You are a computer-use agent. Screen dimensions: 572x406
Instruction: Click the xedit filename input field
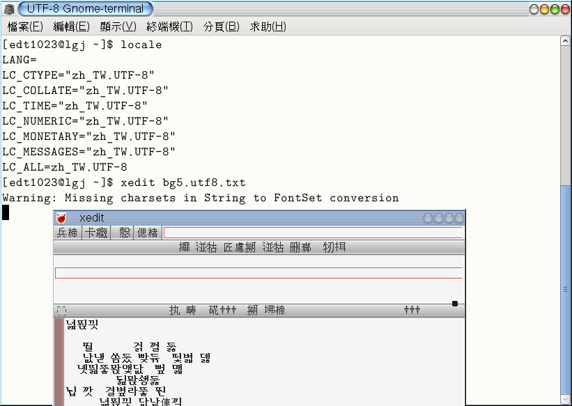313,233
